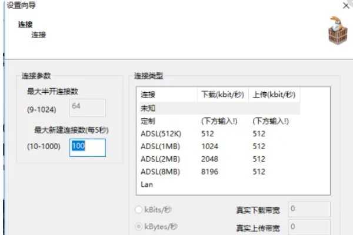Sort by the 上传(kbit/秒) column header
This screenshot has width=353, height=235.
click(x=274, y=95)
